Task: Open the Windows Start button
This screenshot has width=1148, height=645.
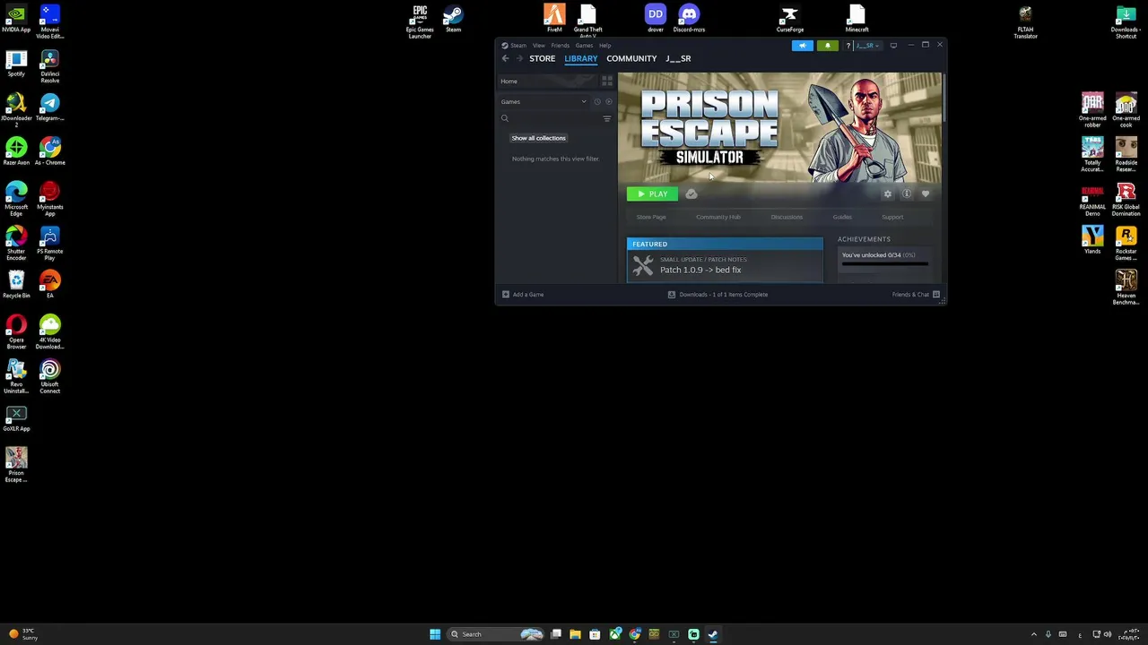Action: pyautogui.click(x=435, y=634)
